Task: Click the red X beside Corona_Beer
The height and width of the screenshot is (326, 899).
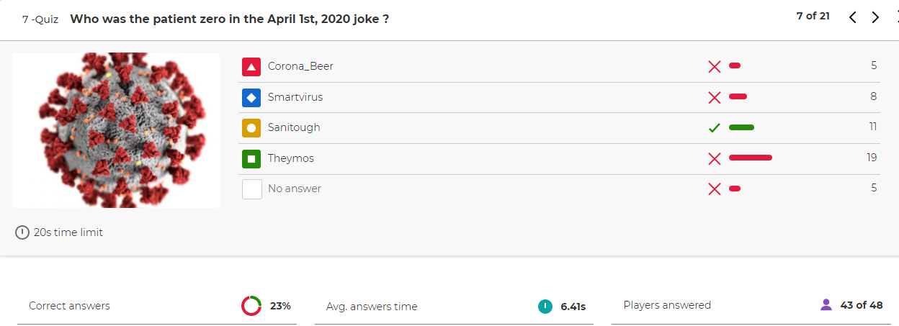Action: coord(714,66)
